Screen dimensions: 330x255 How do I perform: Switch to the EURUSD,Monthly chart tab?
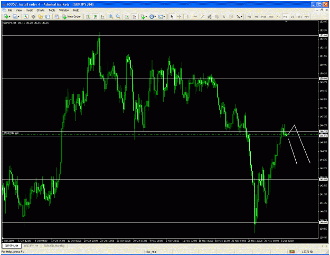click(54, 246)
